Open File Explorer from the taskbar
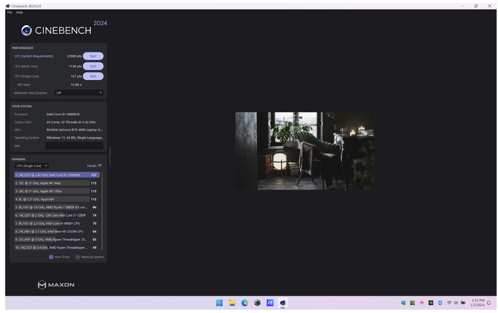This screenshot has height=313, width=498. [232, 303]
